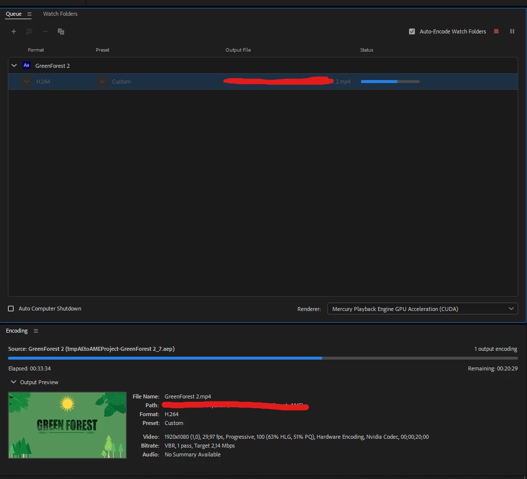Screen dimensions: 527x479
Task: Click the Preset column header
Action: (103, 50)
